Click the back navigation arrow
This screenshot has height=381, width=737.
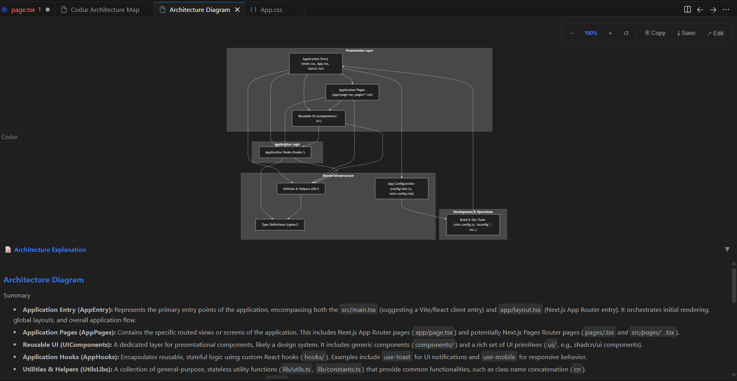tap(700, 9)
